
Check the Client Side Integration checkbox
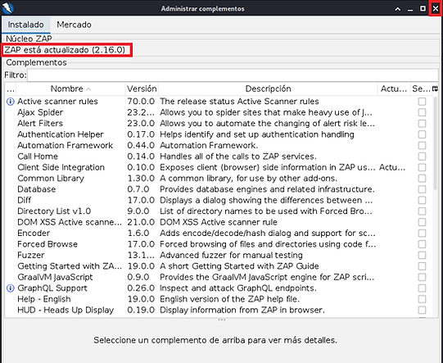pos(422,167)
